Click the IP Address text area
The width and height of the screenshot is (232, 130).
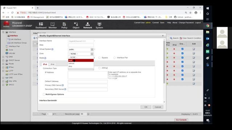coord(88,75)
